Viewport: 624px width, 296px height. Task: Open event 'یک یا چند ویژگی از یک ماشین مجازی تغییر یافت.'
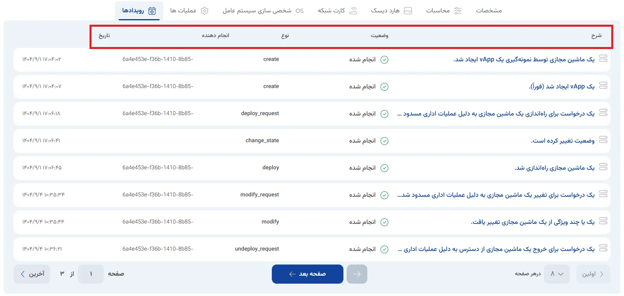(x=533, y=222)
